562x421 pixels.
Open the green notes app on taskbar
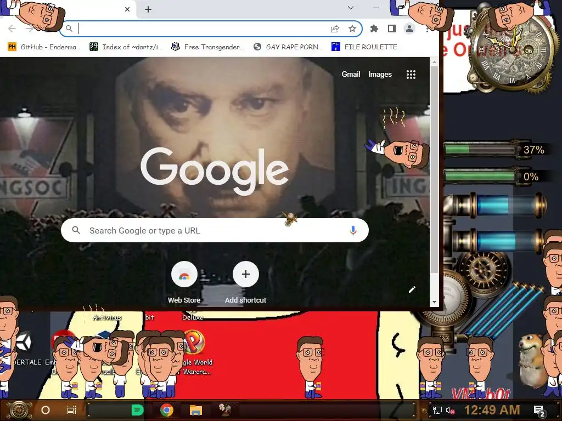[137, 410]
